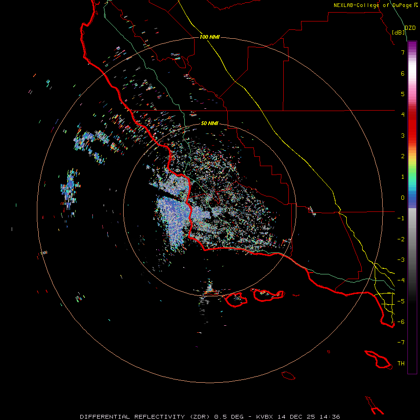
Task: Click the purple top of the color bar
Action: 412,46
